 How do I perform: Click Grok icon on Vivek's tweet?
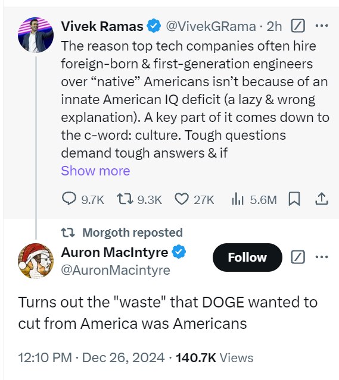(298, 26)
